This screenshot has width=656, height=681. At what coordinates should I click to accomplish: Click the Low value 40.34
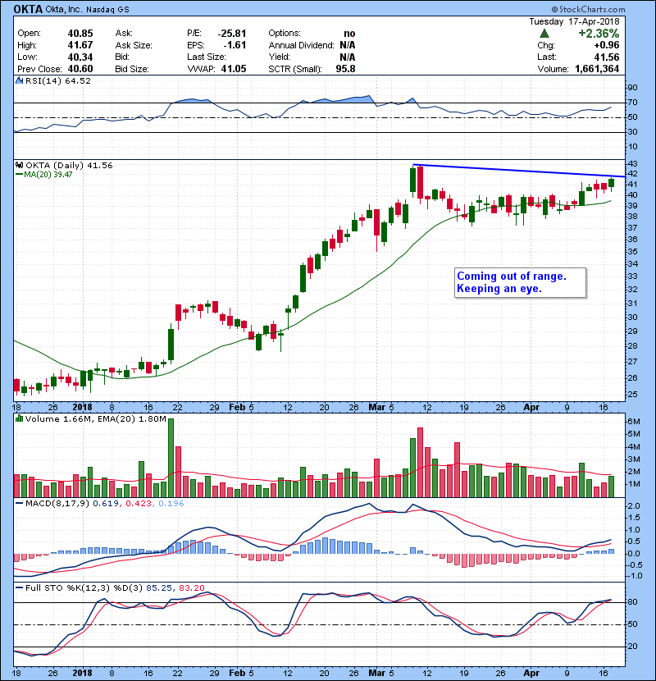80,57
